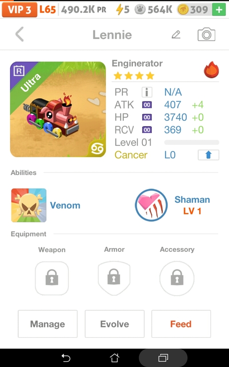
Task: Tap the locked Weapon slot
Action: point(52,278)
